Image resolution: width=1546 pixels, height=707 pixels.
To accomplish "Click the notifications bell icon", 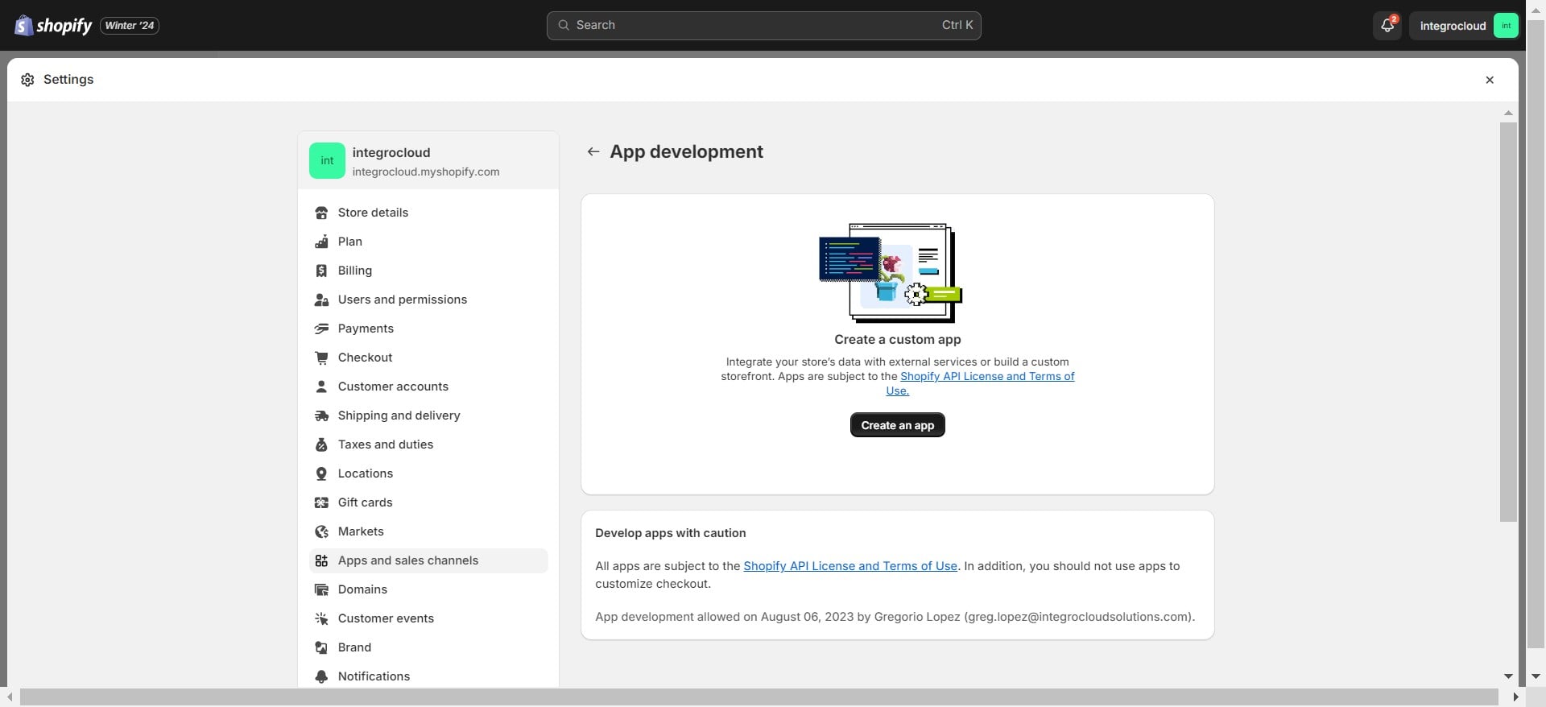I will point(1387,26).
